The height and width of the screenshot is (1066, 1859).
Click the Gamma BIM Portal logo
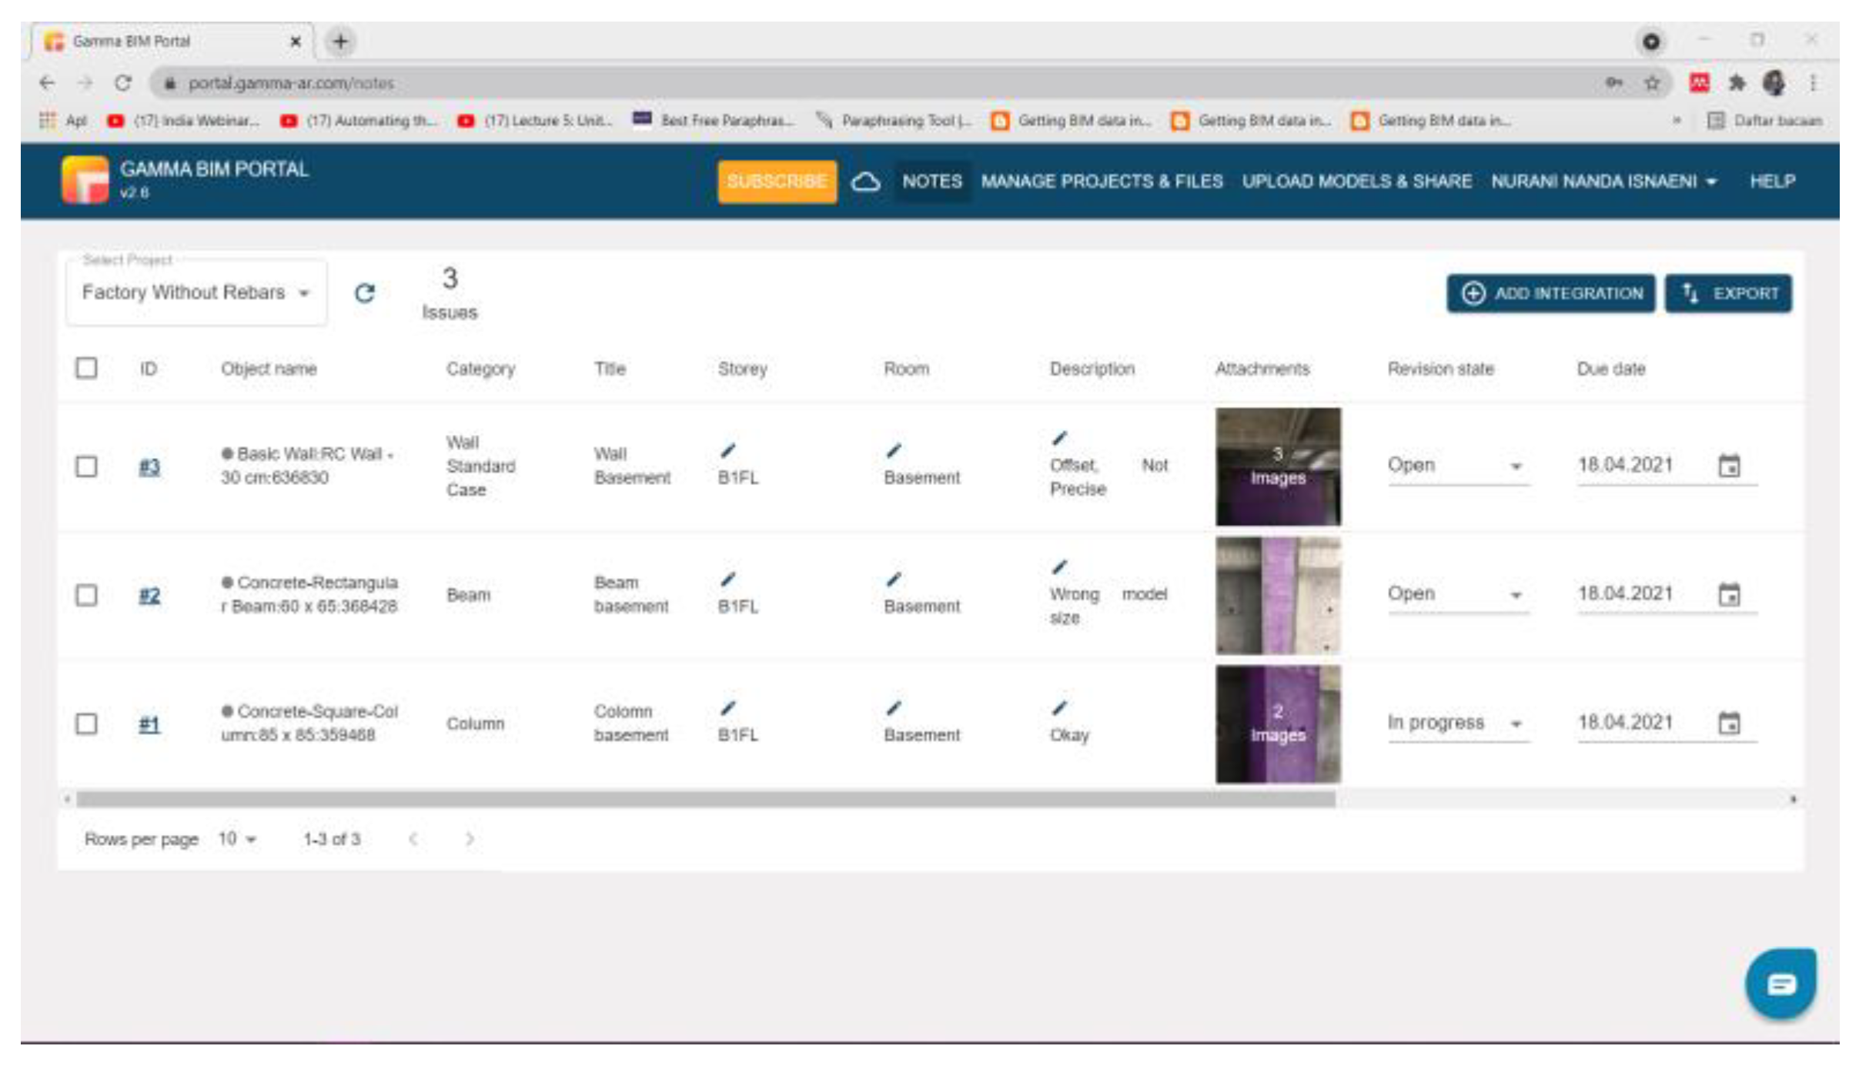[x=85, y=180]
